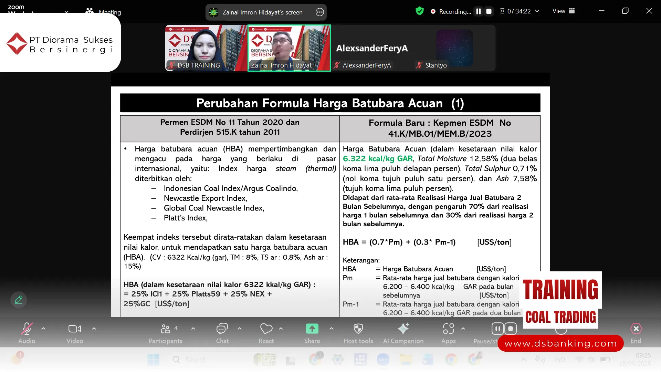The width and height of the screenshot is (661, 372).
Task: Open Word from the taskbar
Action: 428,360
